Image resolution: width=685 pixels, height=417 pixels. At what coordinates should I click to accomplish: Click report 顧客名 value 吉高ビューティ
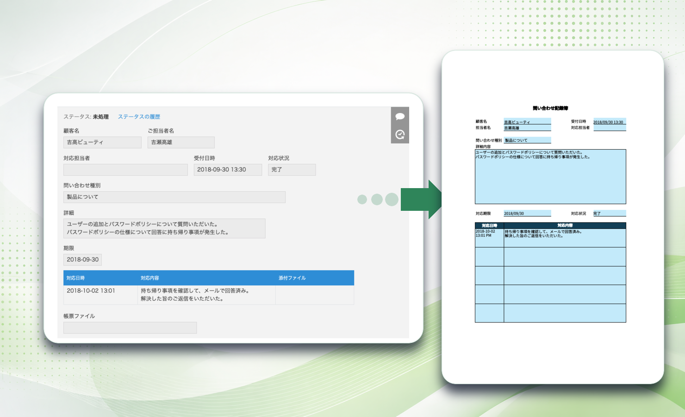tap(527, 122)
